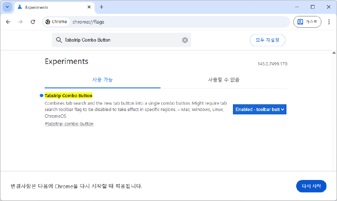Reload the chrome://flags page
Image resolution: width=337 pixels, height=201 pixels.
pos(33,22)
